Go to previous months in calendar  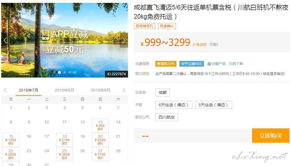pos(5,90)
